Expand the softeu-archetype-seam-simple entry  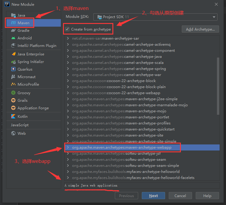pos(68,166)
